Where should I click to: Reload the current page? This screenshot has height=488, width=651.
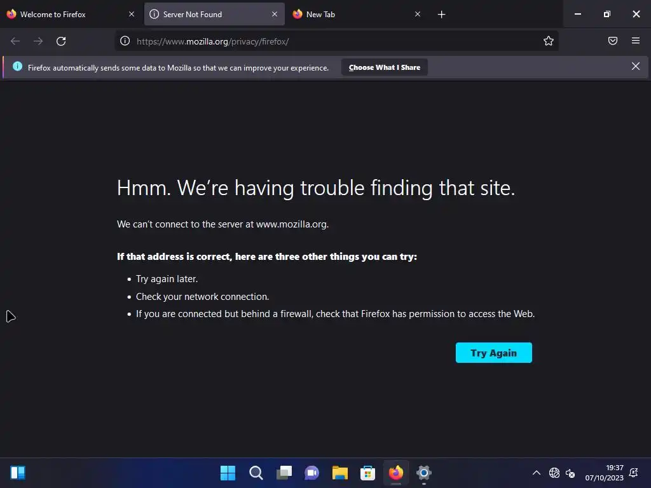[61, 41]
